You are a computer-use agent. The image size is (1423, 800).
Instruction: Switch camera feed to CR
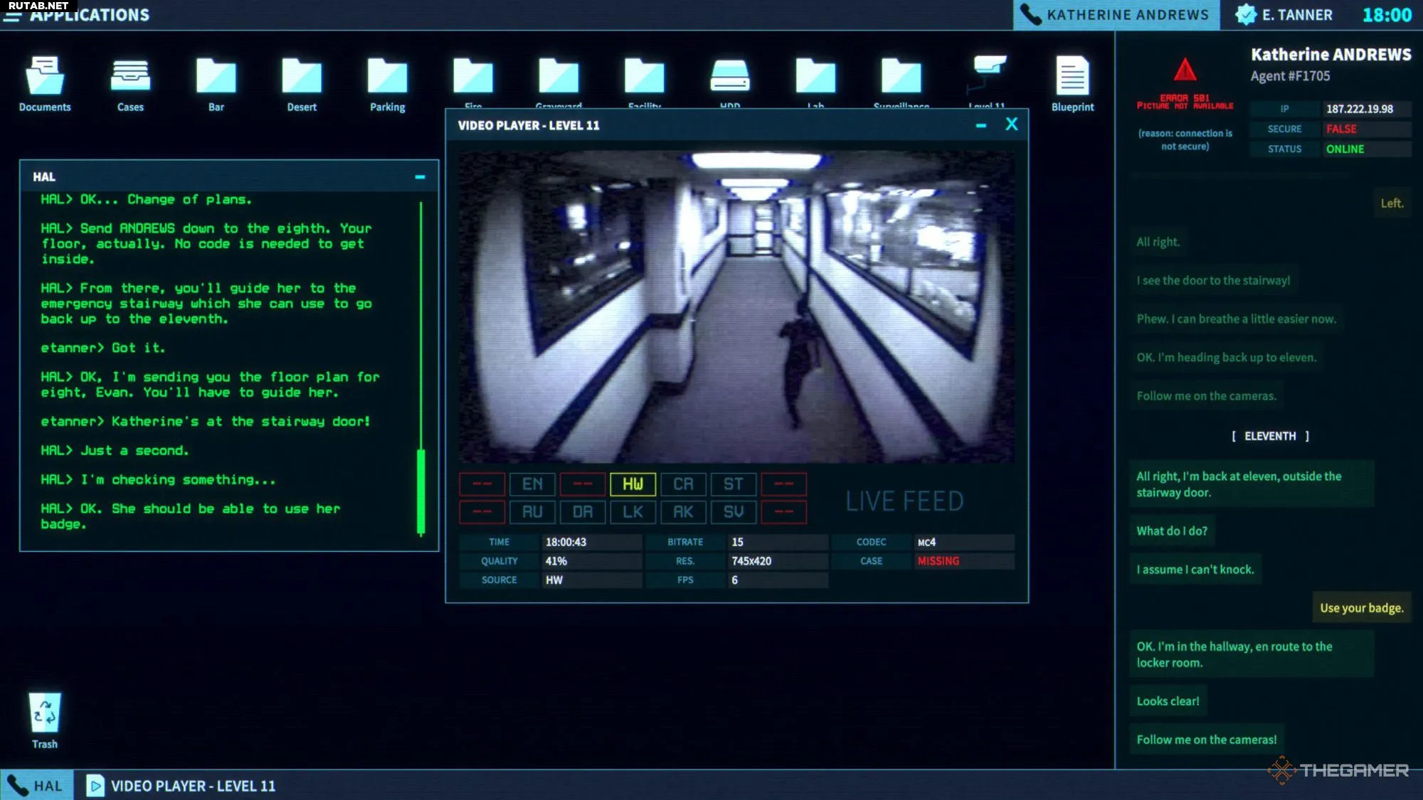(x=683, y=484)
